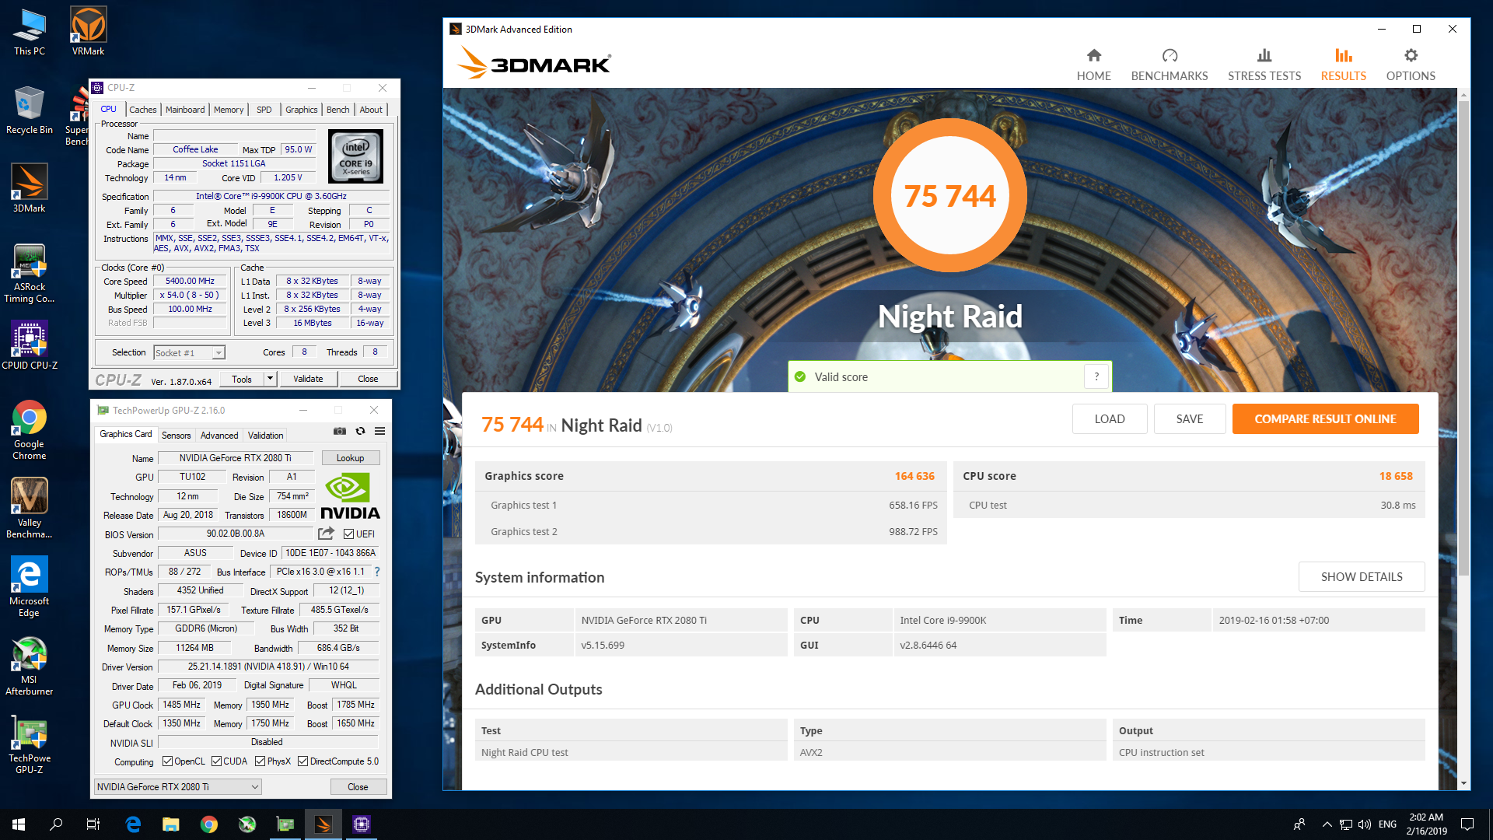Open Recycle Bin desktop icon
The height and width of the screenshot is (840, 1493).
(x=30, y=110)
